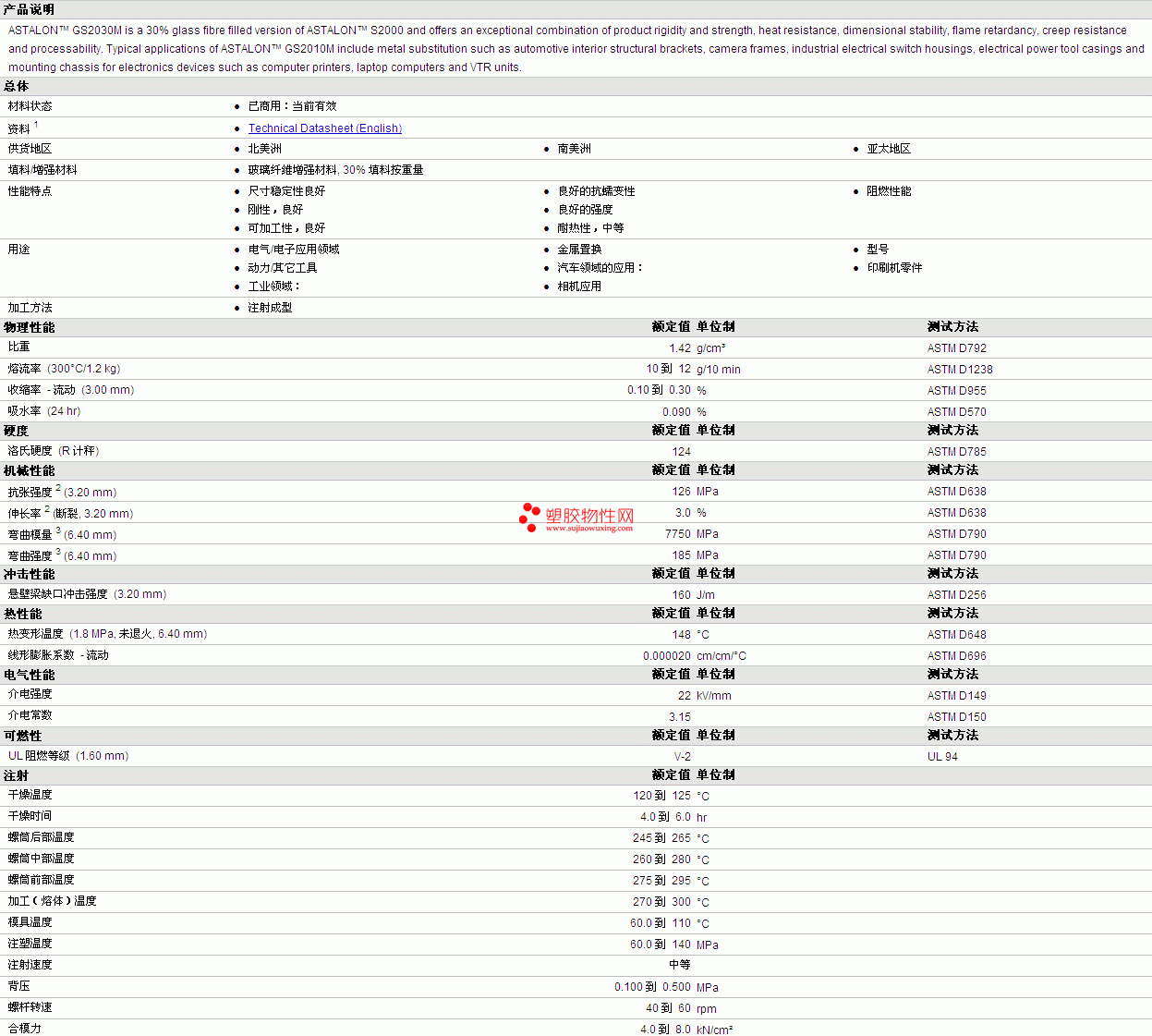This screenshot has width=1152, height=1036.
Task: Click the 电气性能 section header
Action: tap(29, 675)
